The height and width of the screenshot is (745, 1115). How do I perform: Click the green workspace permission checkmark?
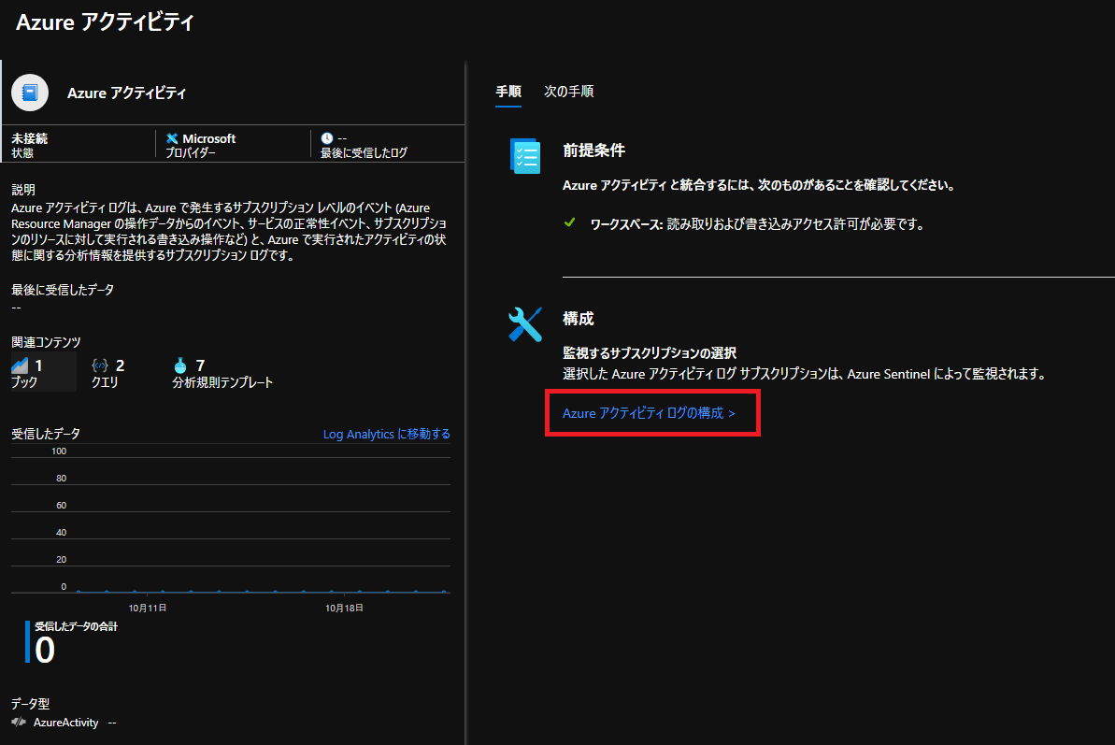click(x=569, y=222)
